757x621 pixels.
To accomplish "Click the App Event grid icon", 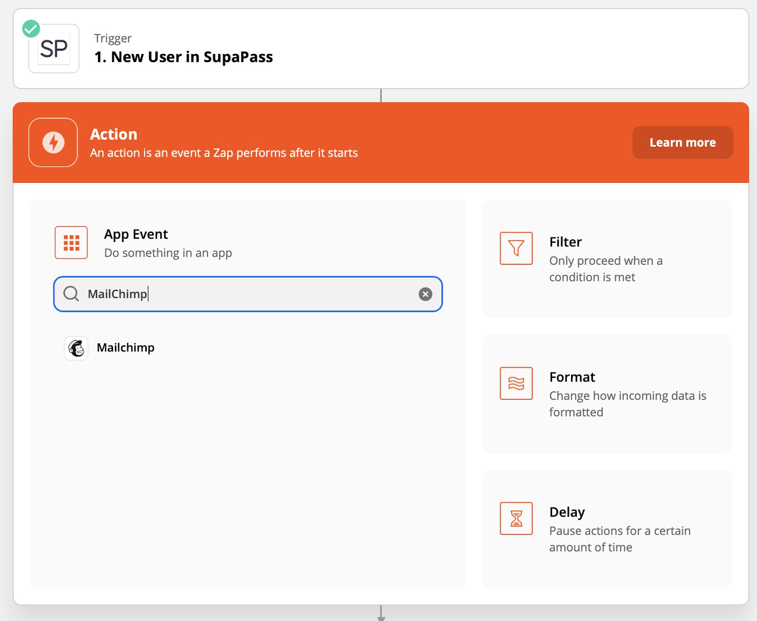I will (x=71, y=243).
